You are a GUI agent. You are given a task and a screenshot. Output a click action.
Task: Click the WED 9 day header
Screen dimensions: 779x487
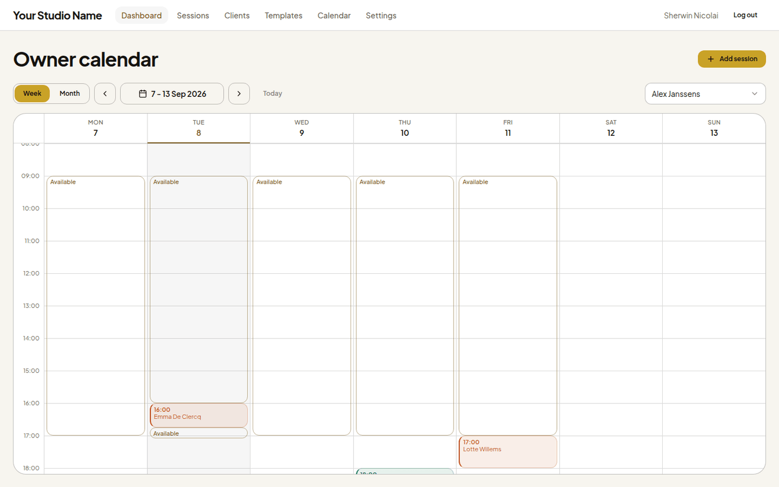(302, 128)
